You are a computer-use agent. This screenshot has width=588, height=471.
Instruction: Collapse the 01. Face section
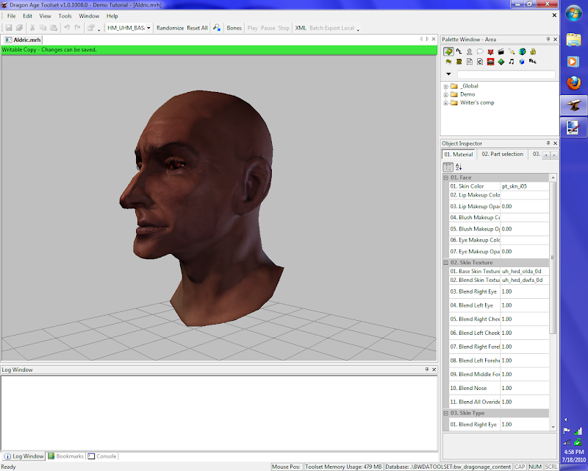coord(445,178)
